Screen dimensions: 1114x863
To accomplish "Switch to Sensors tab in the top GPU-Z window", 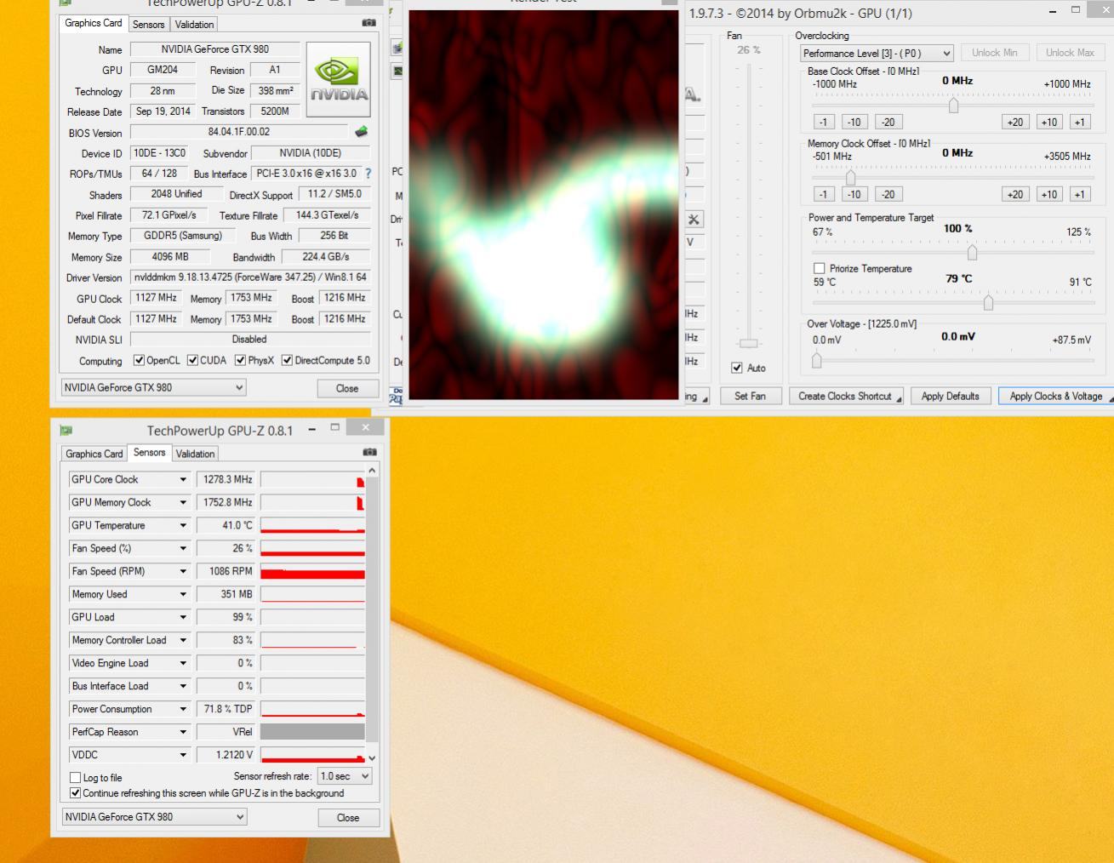I will [x=149, y=25].
